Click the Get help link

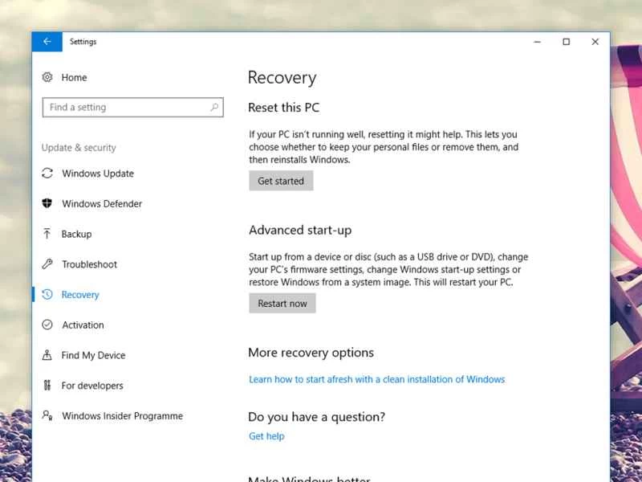(266, 435)
